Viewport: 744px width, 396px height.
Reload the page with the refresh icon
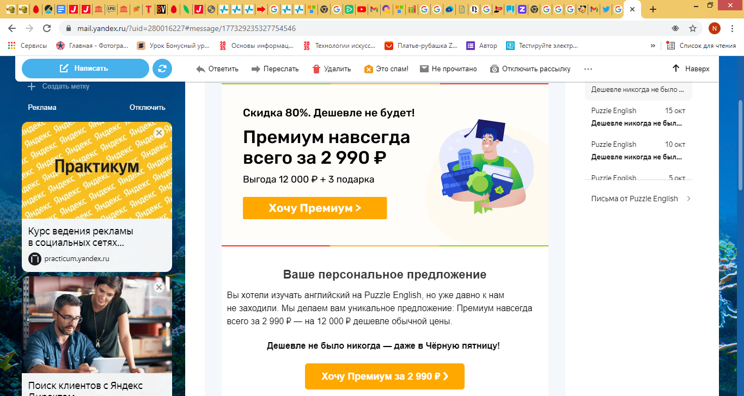47,28
